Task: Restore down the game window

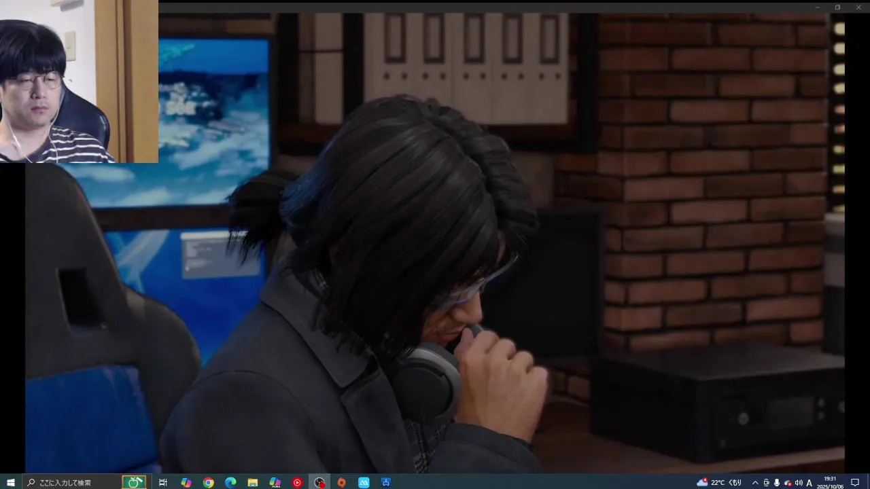Action: pyautogui.click(x=837, y=7)
